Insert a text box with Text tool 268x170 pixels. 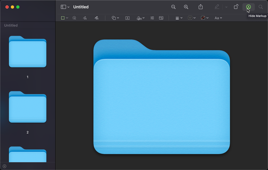point(127,18)
